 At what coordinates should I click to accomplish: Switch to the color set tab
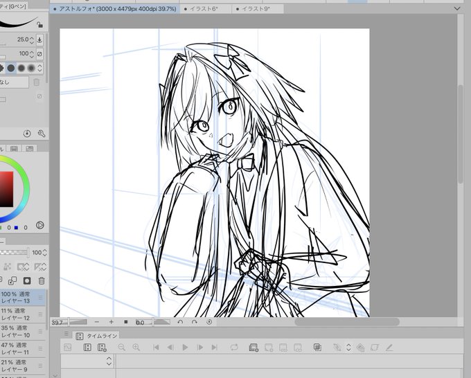tap(29, 148)
